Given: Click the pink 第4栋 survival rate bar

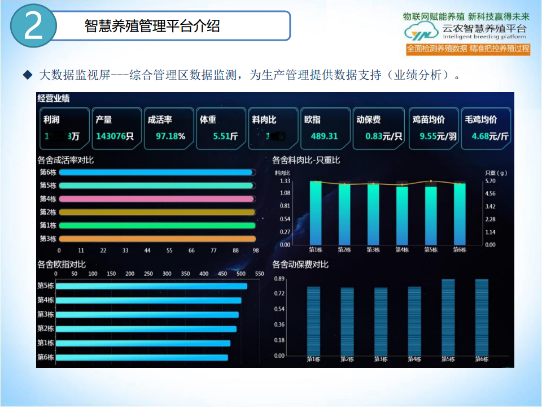Looking at the screenshot, I should (156, 199).
